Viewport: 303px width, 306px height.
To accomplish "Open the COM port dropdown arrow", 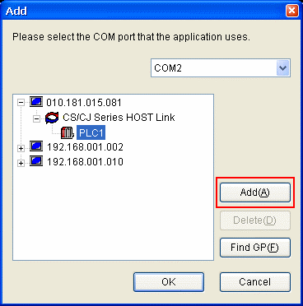I will [x=282, y=67].
